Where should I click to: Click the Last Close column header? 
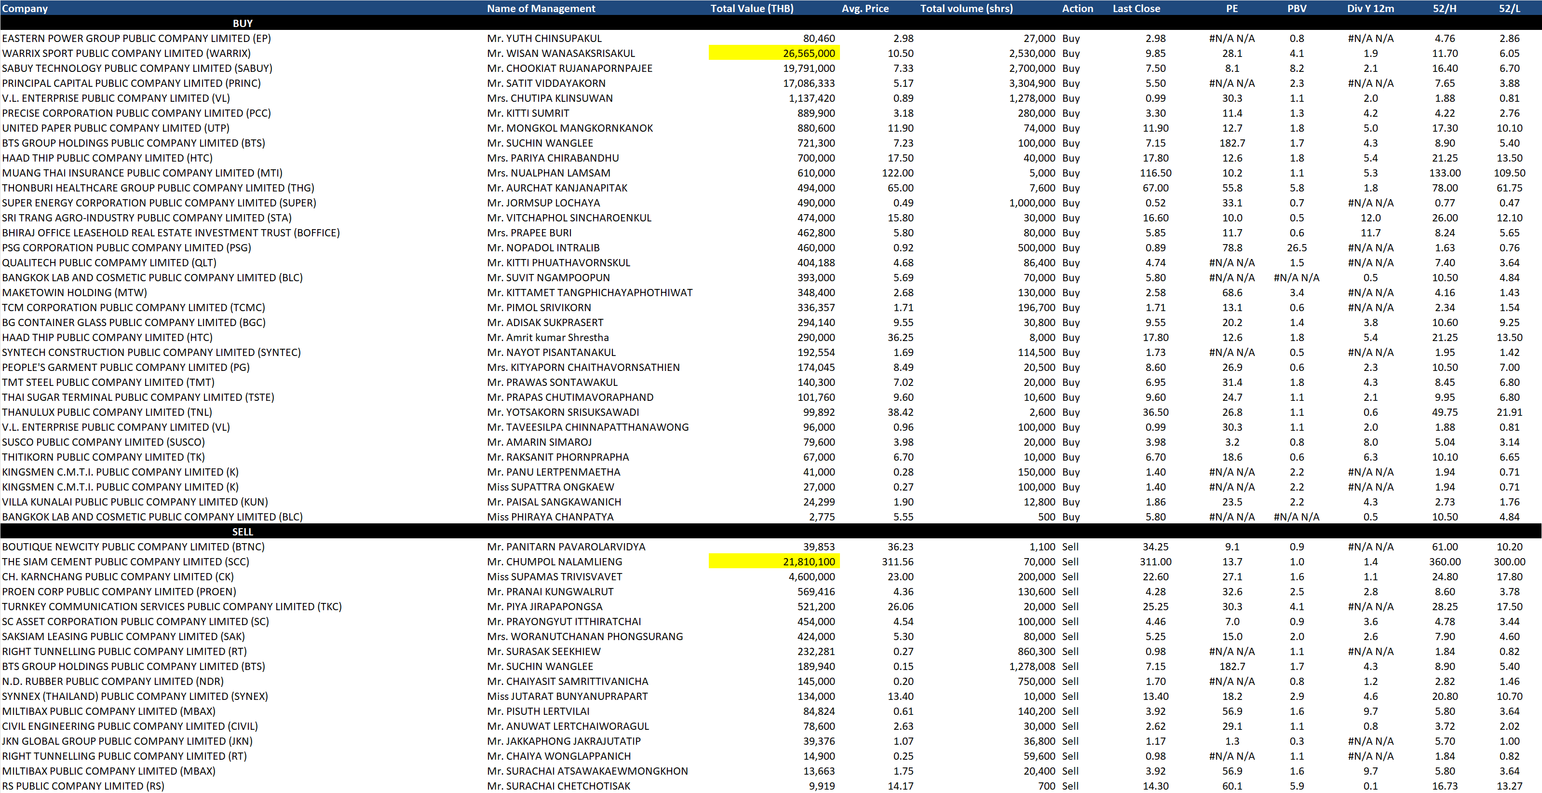click(x=1136, y=8)
